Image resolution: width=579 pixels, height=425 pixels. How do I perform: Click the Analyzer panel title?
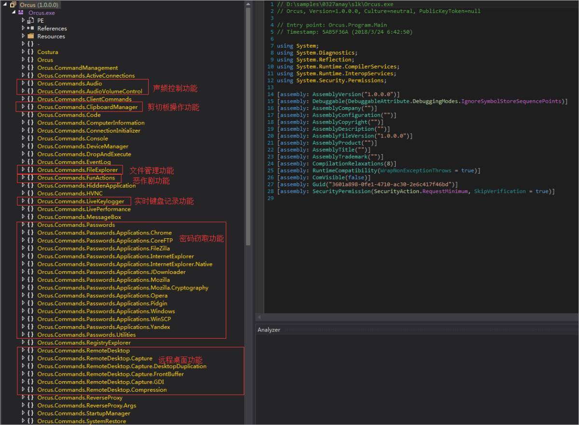[269, 330]
